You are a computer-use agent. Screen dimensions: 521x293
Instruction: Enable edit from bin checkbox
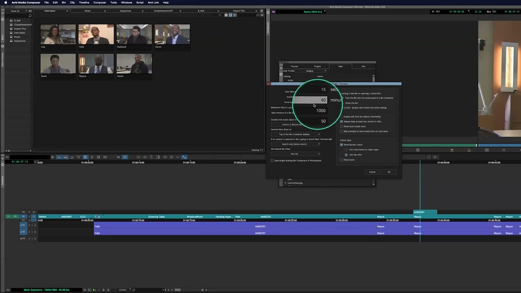pos(341,116)
